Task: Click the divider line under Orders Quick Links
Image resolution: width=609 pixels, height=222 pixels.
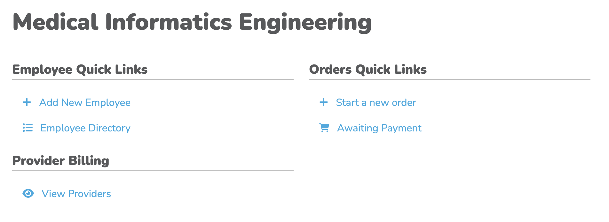Action: pos(449,79)
